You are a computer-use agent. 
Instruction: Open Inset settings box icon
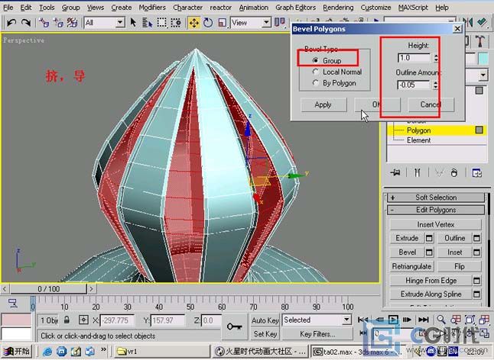pyautogui.click(x=476, y=252)
